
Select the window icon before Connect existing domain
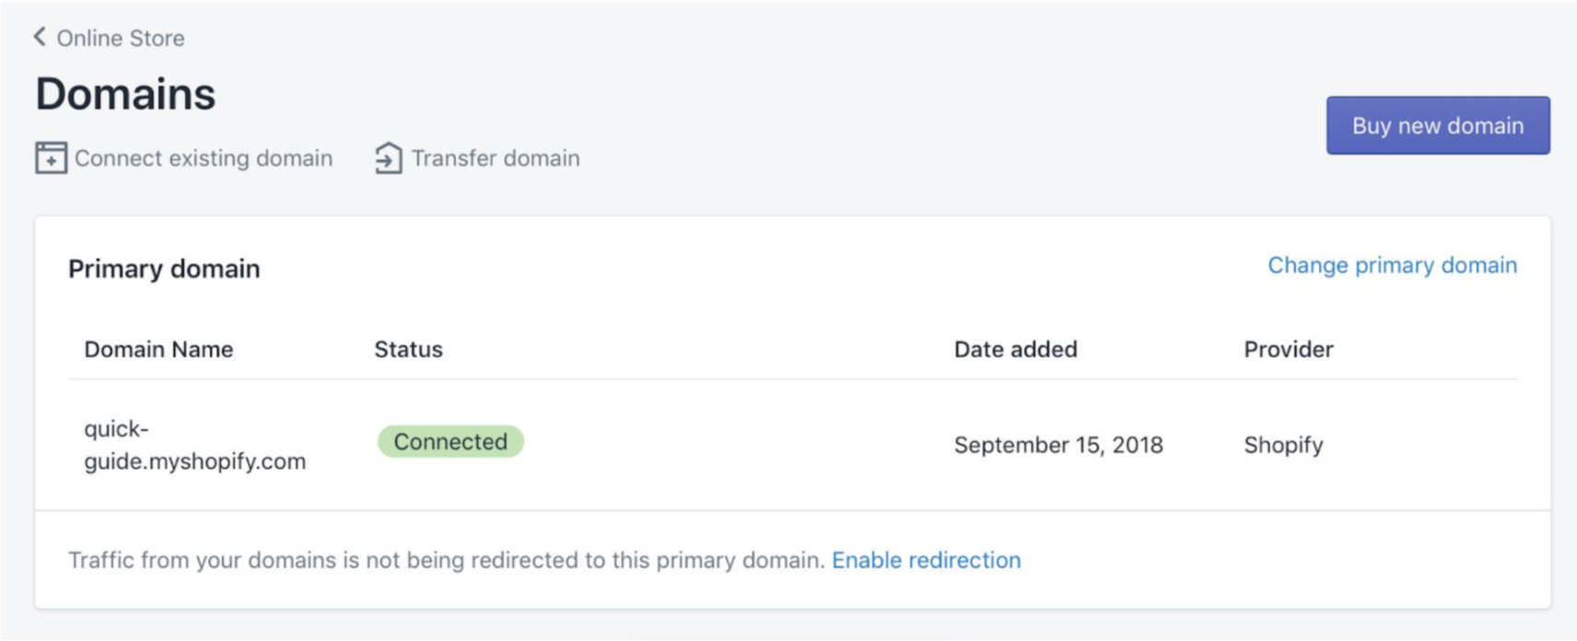tap(51, 157)
